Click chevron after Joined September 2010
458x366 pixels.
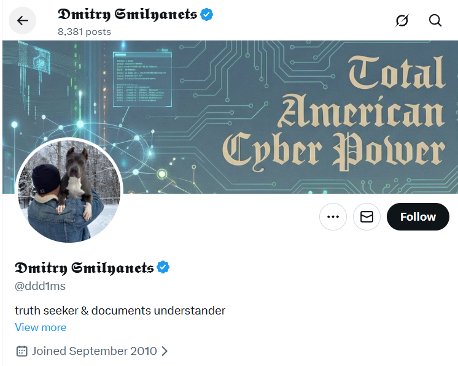(164, 351)
